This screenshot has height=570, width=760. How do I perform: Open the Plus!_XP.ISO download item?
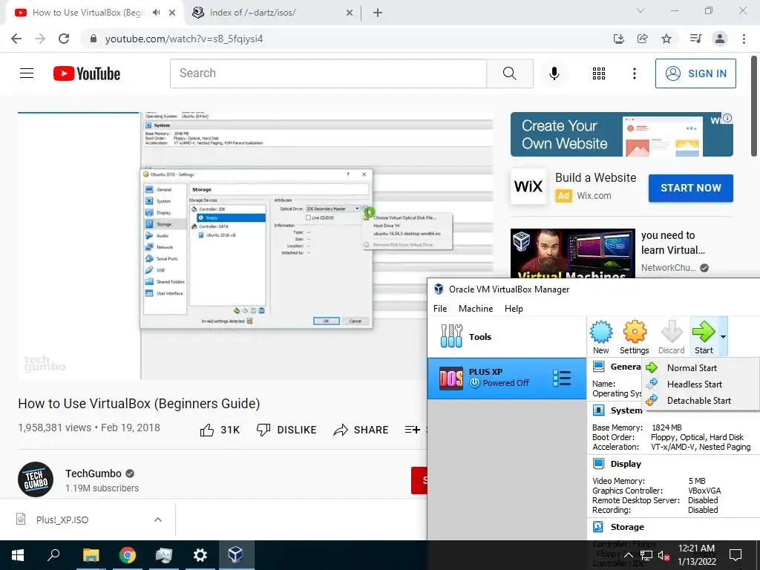coord(62,520)
